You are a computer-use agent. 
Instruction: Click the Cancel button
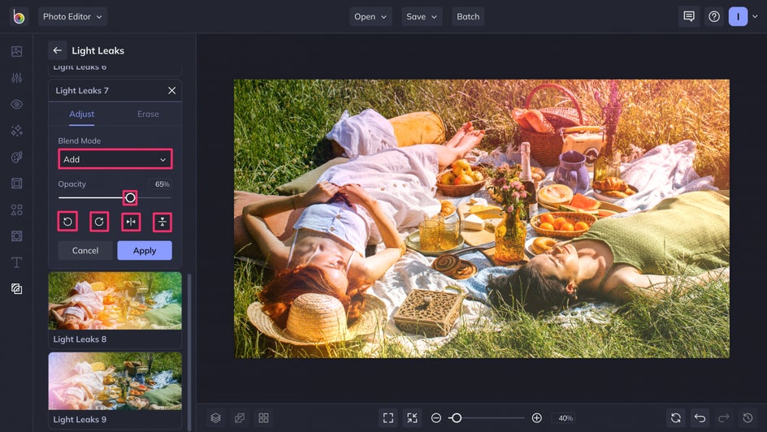point(85,250)
